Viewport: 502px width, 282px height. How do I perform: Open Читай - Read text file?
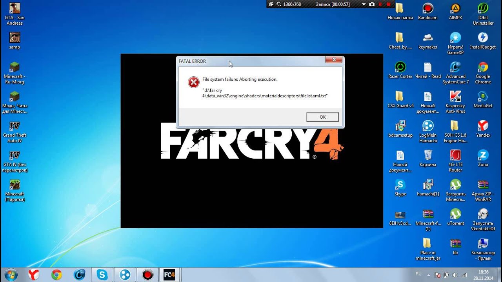click(x=427, y=70)
